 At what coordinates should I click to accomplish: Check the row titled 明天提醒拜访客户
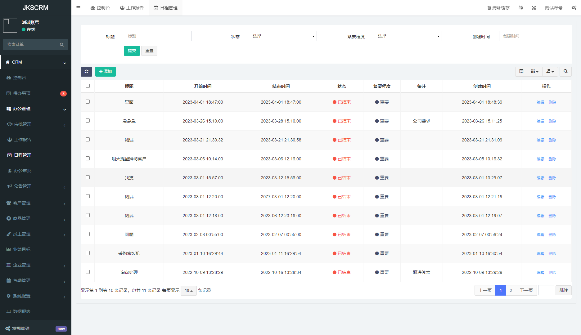[88, 159]
